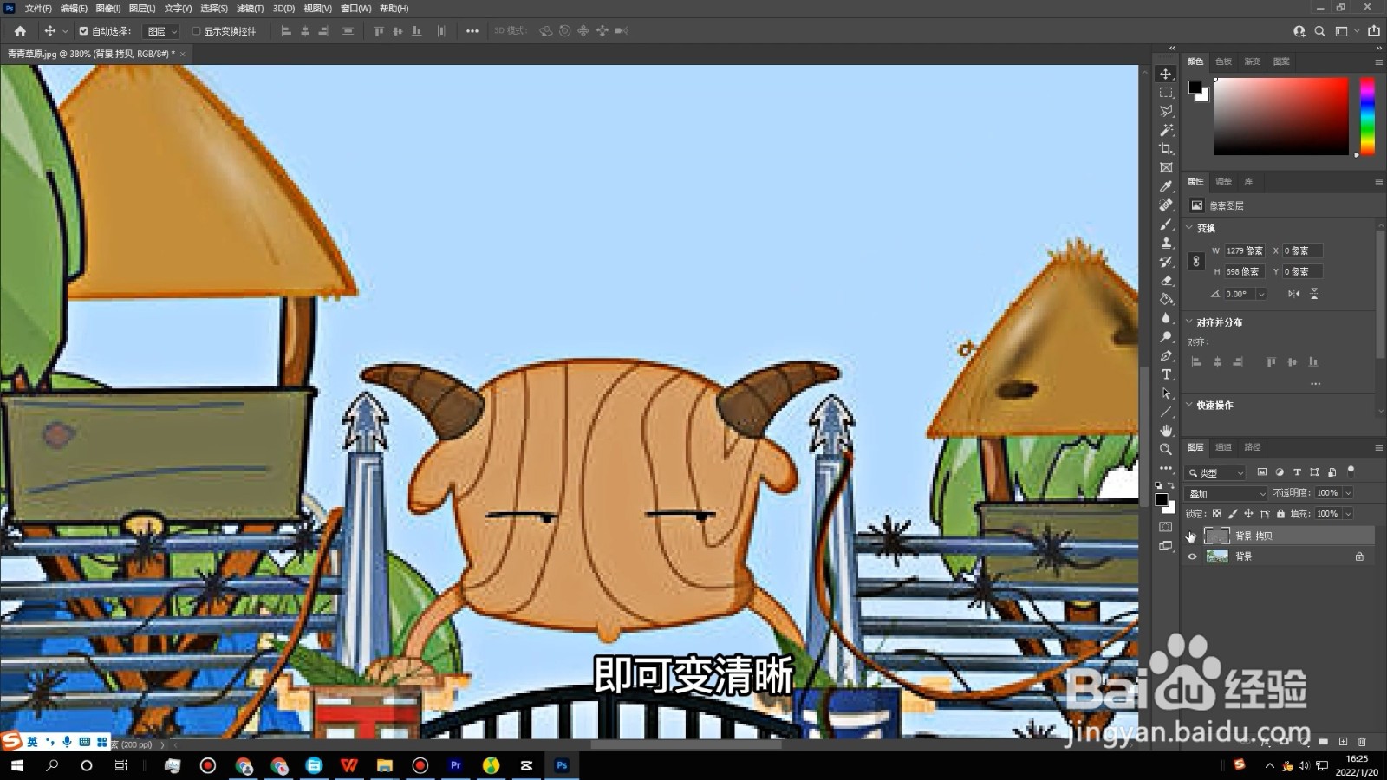Select the Pen tool
The image size is (1387, 780).
(1166, 356)
